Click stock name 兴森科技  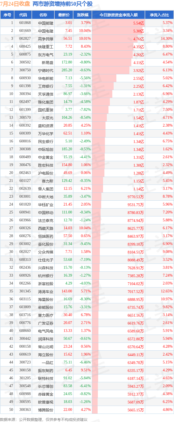(x=46, y=268)
